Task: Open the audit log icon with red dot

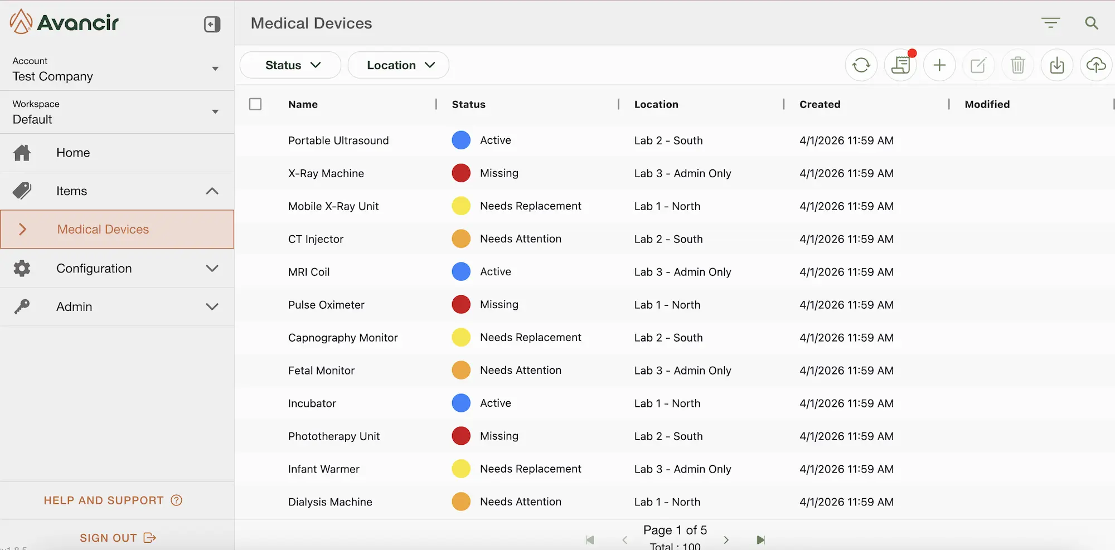Action: 900,65
